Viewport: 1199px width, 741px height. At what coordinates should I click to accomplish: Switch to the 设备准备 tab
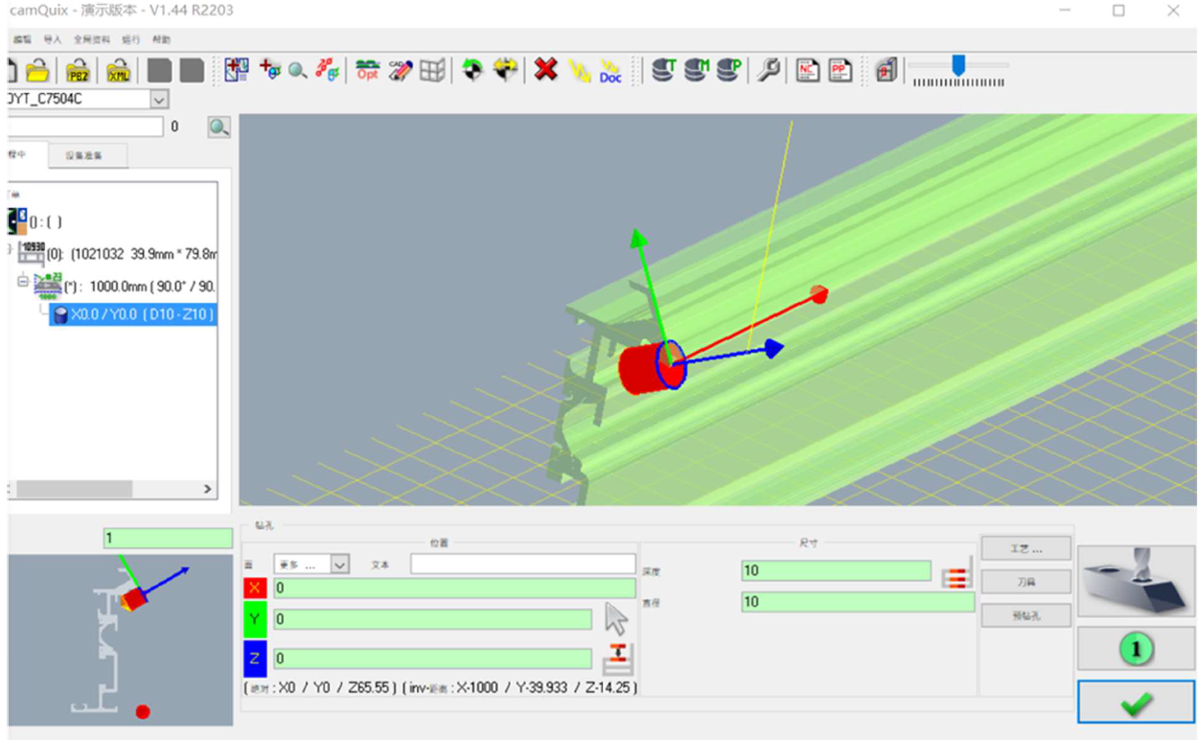[83, 155]
